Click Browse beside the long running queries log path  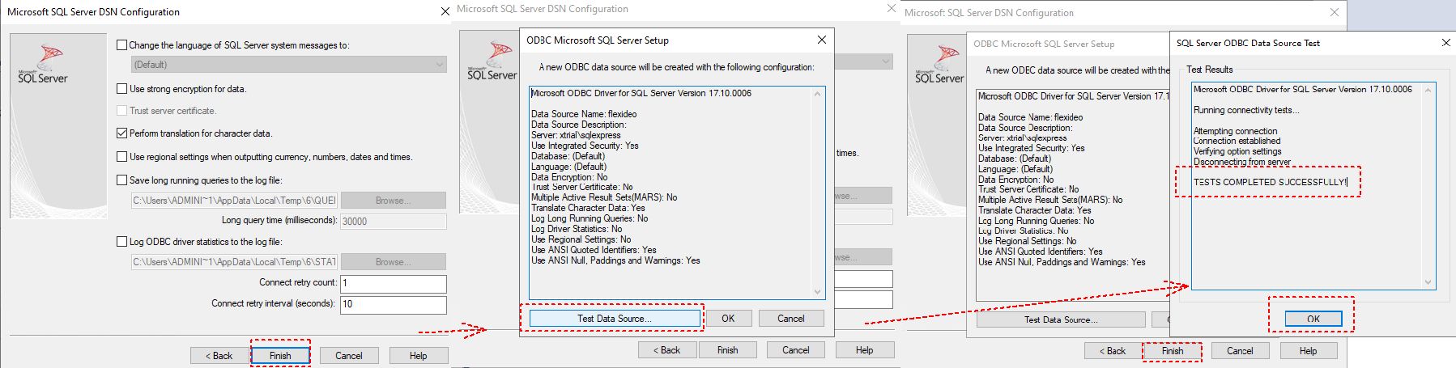tap(393, 201)
